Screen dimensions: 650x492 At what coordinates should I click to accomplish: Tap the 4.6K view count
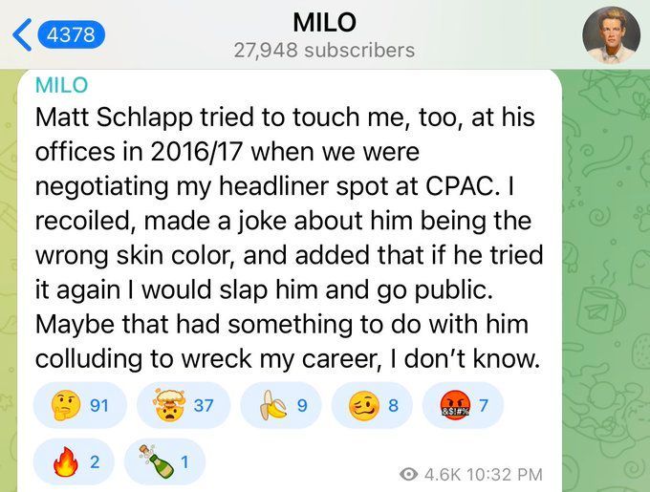[x=444, y=474]
